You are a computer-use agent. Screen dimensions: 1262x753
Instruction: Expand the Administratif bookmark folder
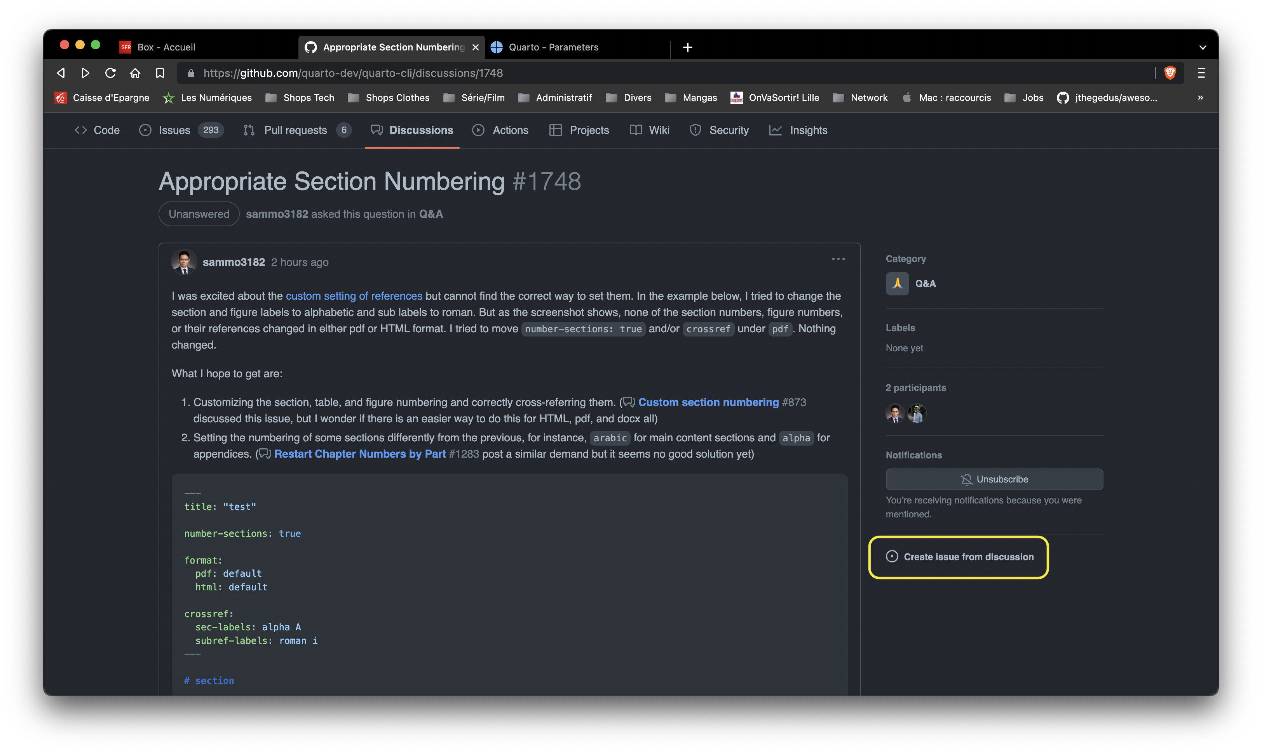pos(554,97)
